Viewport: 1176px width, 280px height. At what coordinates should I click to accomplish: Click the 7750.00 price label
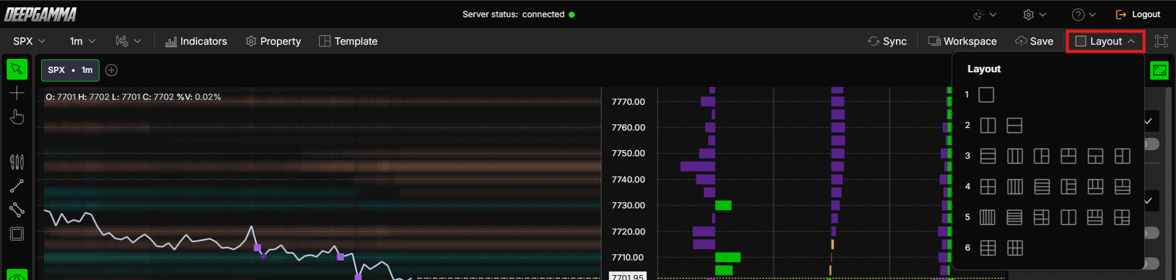tap(628, 153)
